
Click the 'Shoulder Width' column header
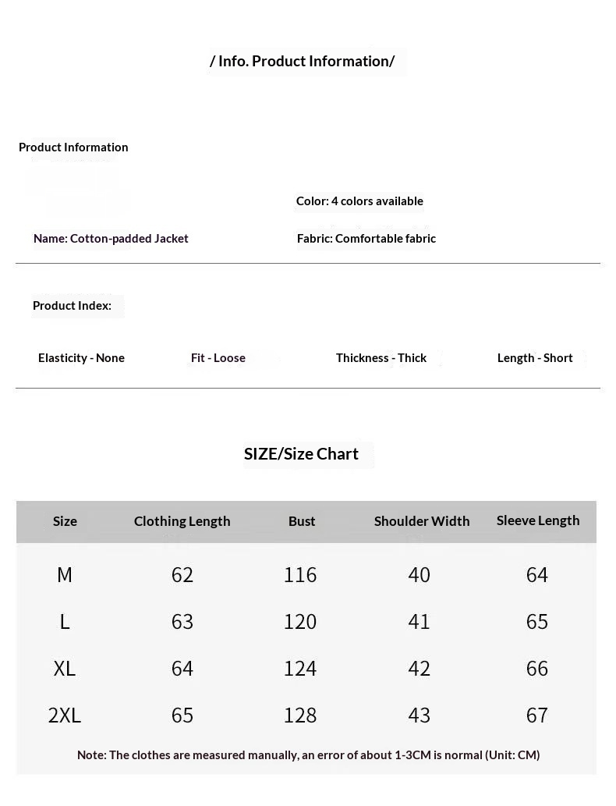click(x=422, y=521)
